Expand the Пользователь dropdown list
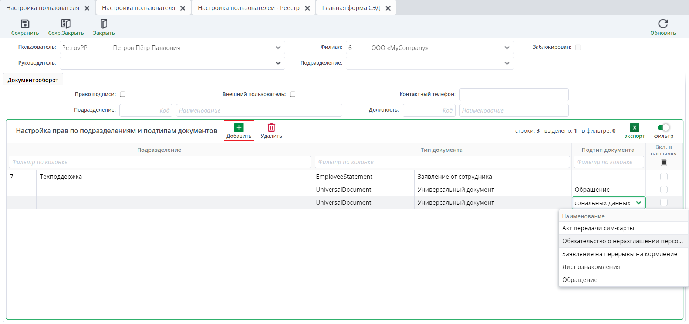Image resolution: width=689 pixels, height=324 pixels. tap(278, 48)
